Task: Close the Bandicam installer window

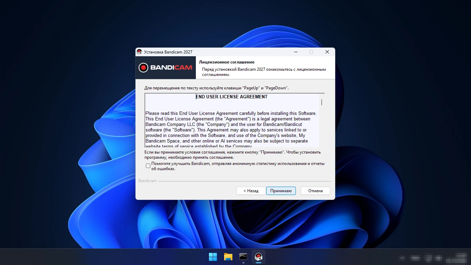Action: [x=327, y=52]
